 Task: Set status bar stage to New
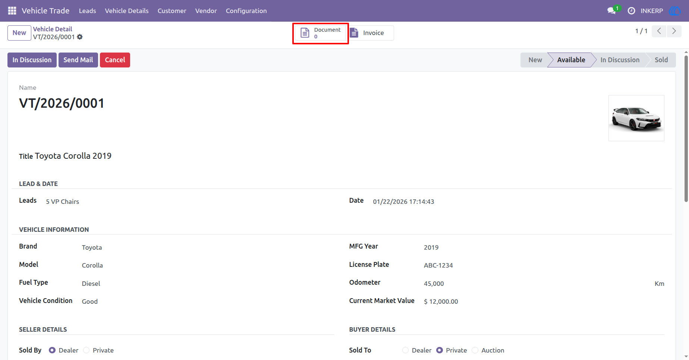coord(535,60)
